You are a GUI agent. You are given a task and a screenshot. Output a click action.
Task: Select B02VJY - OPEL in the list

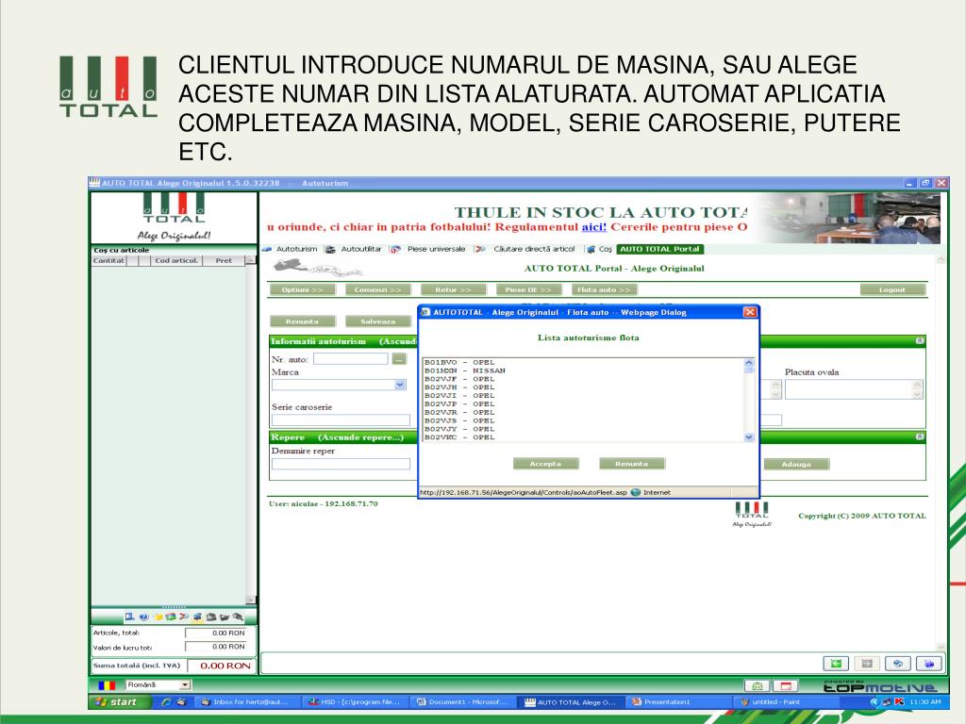click(459, 429)
